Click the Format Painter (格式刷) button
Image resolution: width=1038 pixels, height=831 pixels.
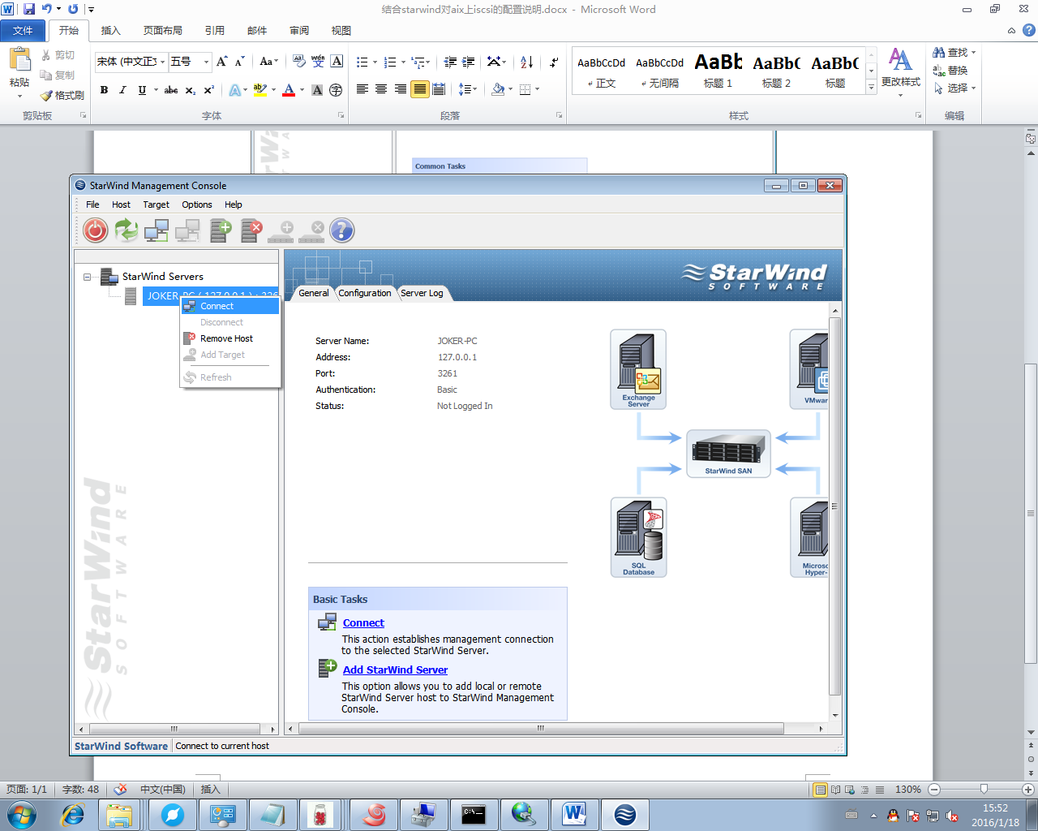point(62,95)
